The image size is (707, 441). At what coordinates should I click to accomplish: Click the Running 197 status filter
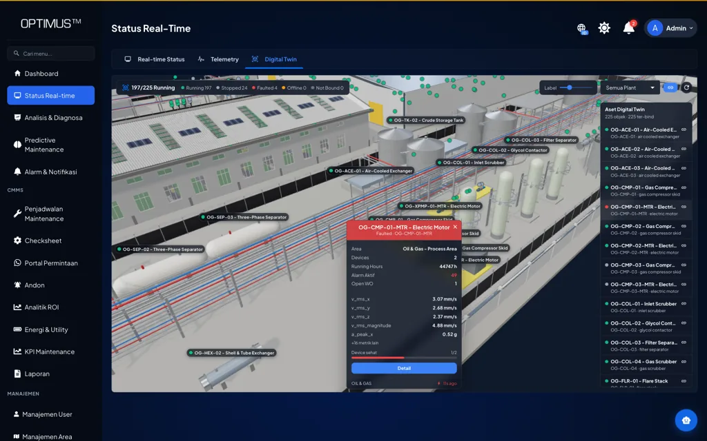(x=196, y=88)
